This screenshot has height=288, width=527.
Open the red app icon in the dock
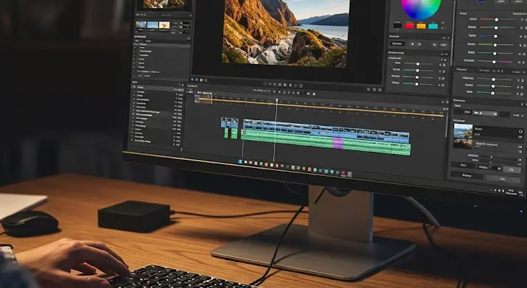(344, 173)
